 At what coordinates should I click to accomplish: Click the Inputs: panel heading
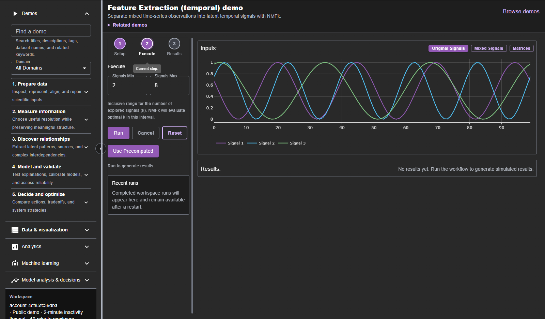point(209,48)
